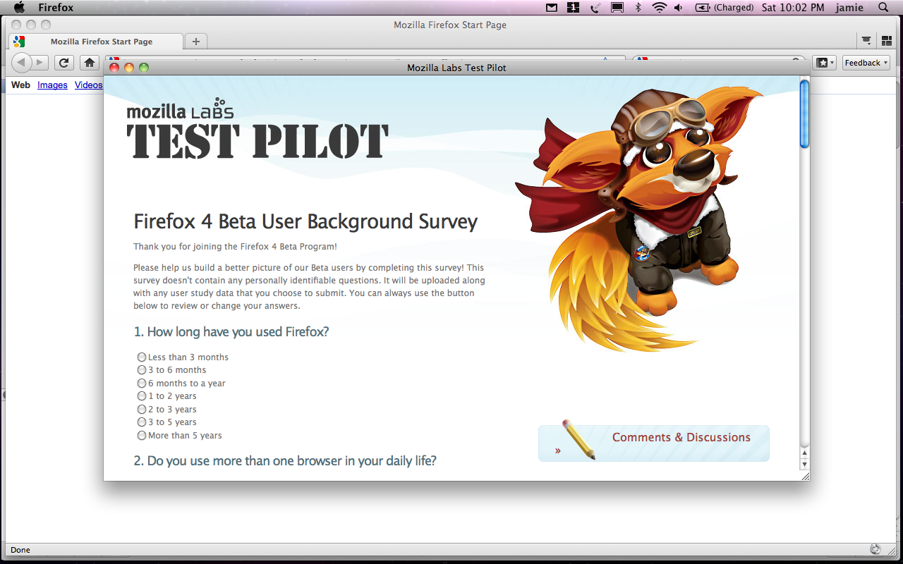Click the Spaces number icon in the menu bar
The image size is (903, 564).
coord(573,8)
